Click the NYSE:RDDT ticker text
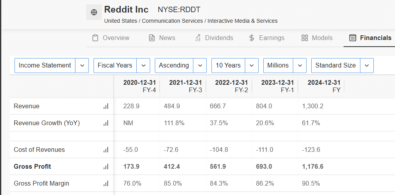 (179, 10)
